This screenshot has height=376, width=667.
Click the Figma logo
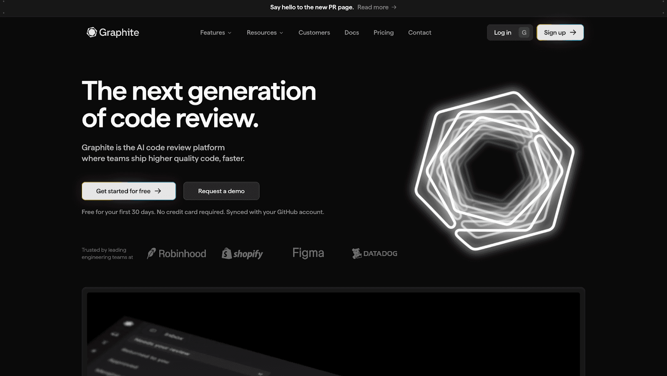coord(308,253)
